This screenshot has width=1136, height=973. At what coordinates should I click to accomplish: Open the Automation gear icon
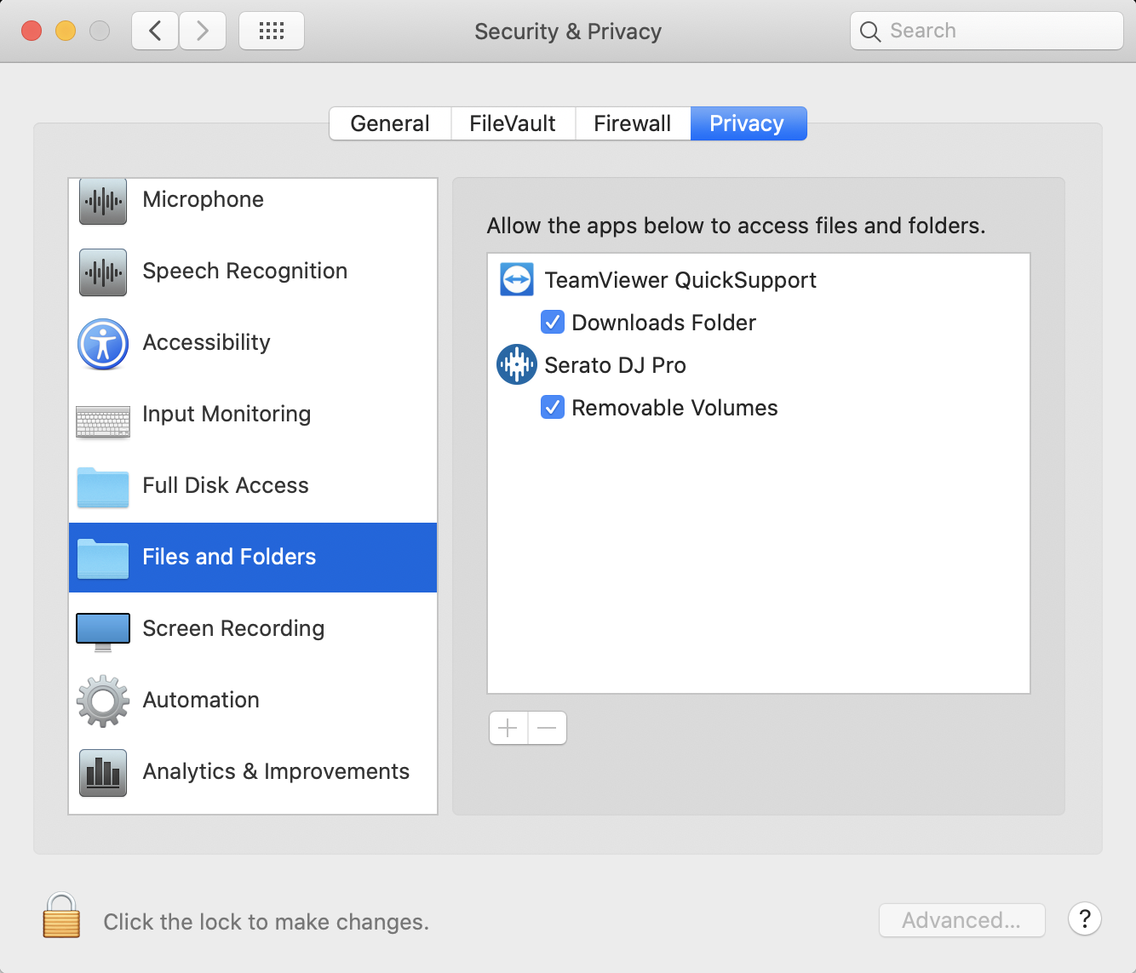pos(103,701)
